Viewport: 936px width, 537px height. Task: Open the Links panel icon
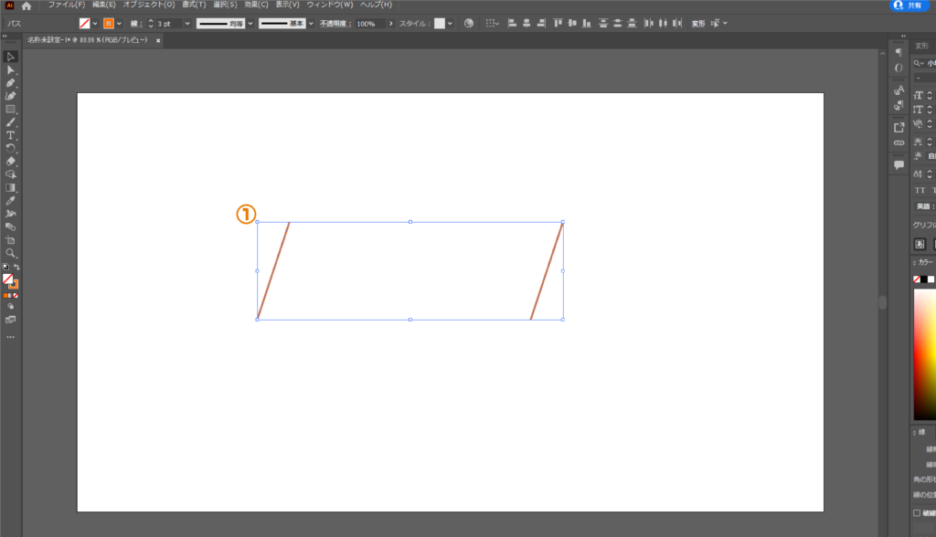coord(899,142)
